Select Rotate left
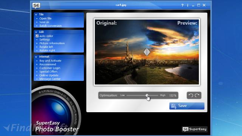The height and width of the screenshot is (136, 242). coord(46,47)
